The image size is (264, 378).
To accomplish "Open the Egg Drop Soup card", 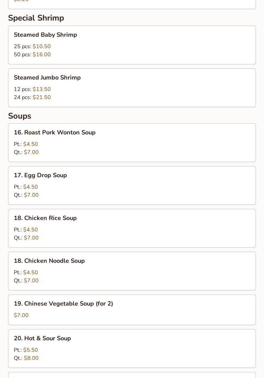I will click(x=40, y=175).
